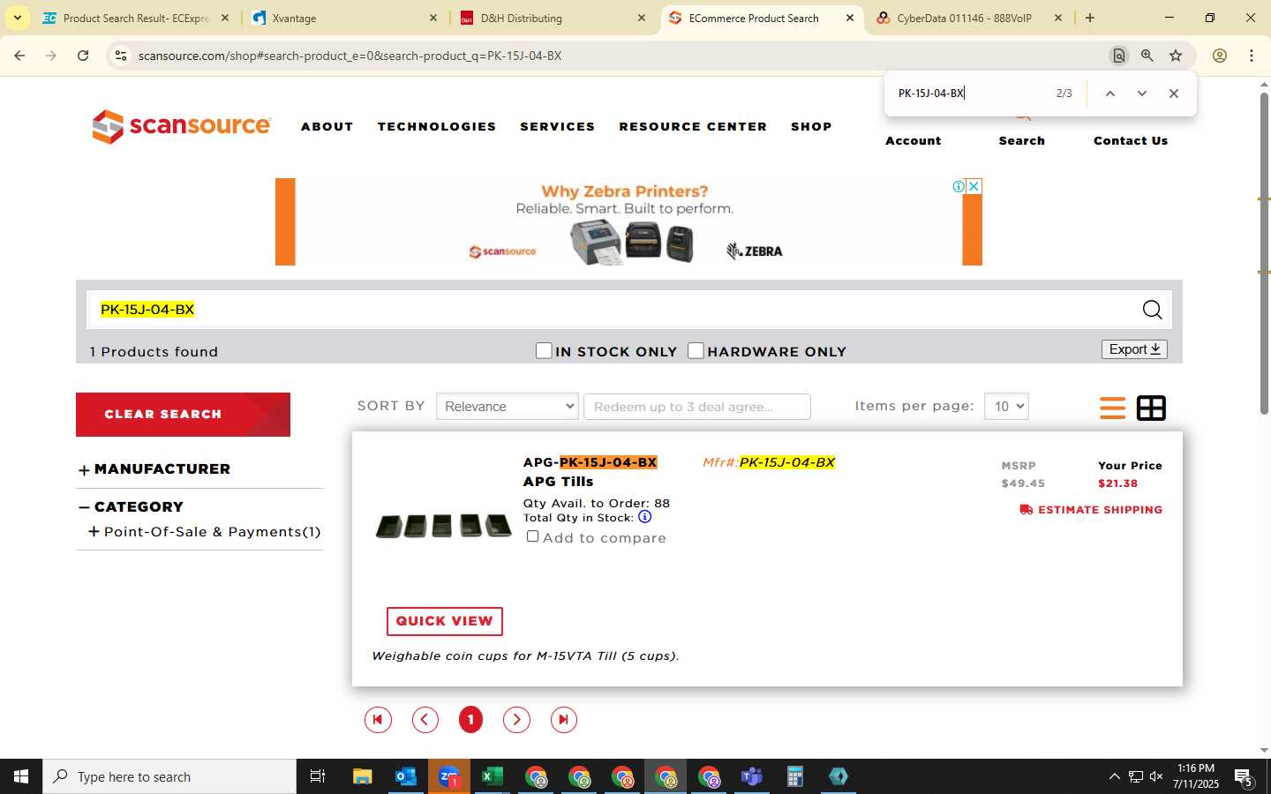Open tab search dropdown arrow
Screen dimensions: 1271x794
pyautogui.click(x=17, y=18)
